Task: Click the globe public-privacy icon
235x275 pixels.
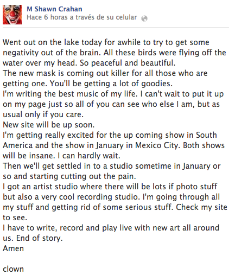Action: point(144,18)
